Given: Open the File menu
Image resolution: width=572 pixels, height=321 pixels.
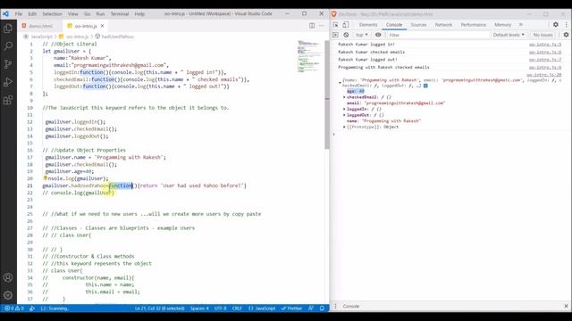Looking at the screenshot, I should (x=19, y=14).
